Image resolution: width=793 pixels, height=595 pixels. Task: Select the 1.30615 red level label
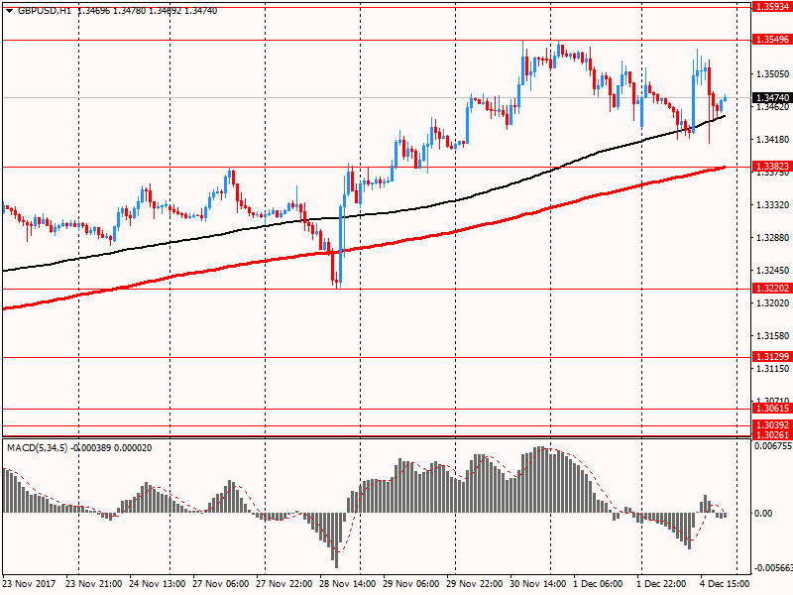772,409
